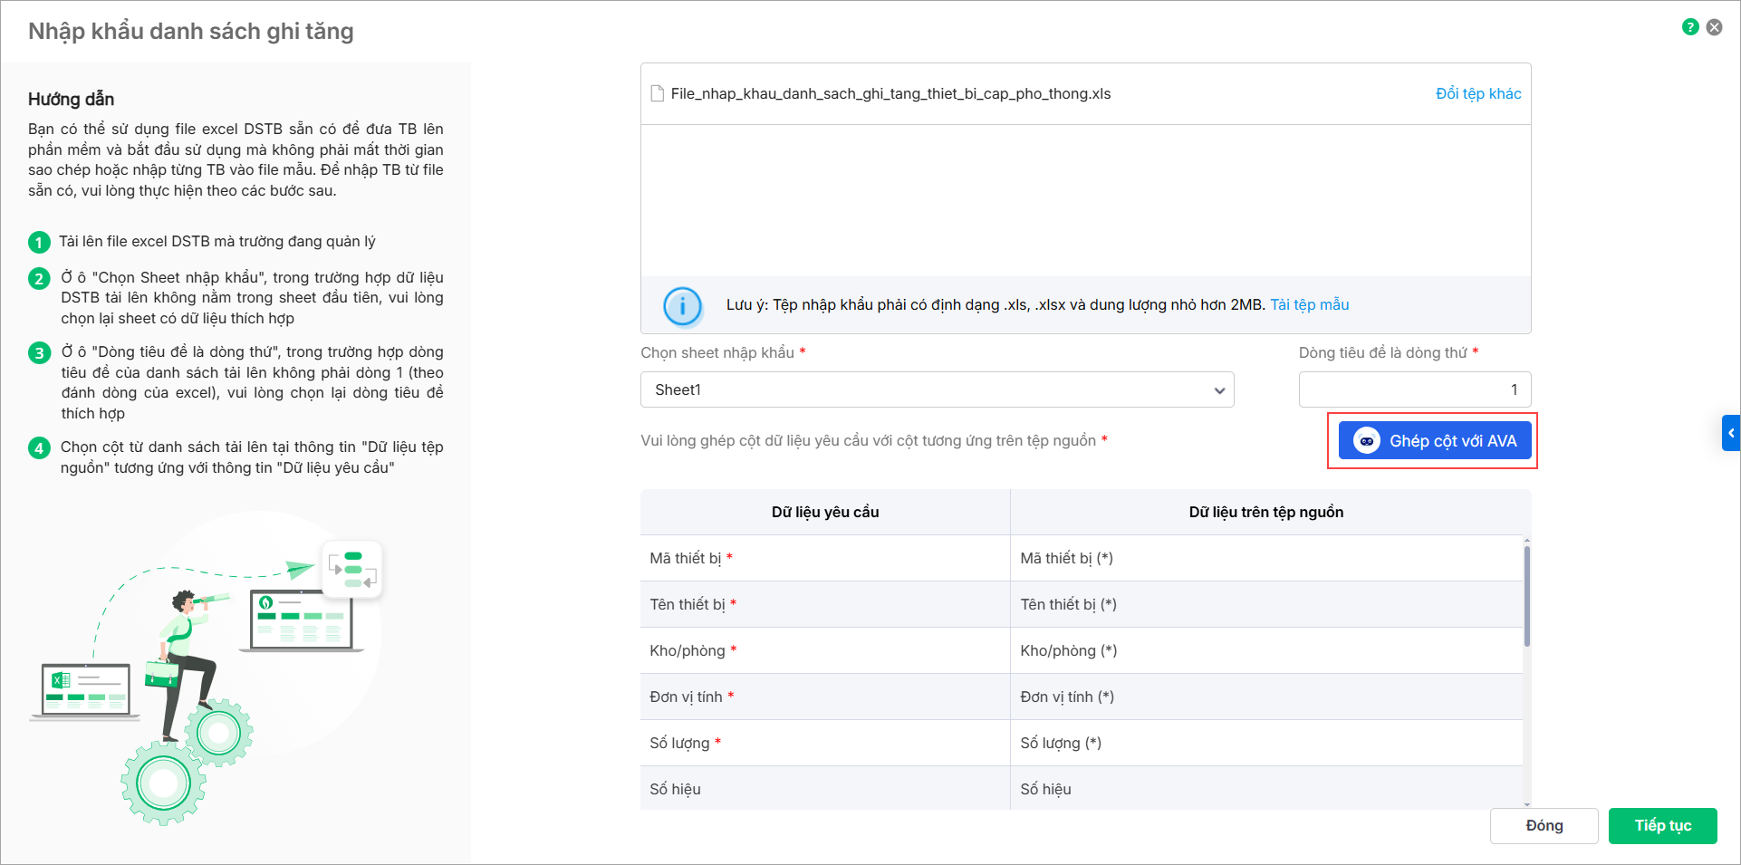Expand the blue side panel arrow
Viewport: 1741px width, 865px height.
click(x=1731, y=433)
